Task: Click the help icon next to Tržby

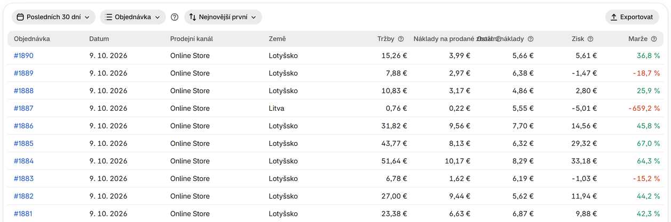Action: point(401,39)
